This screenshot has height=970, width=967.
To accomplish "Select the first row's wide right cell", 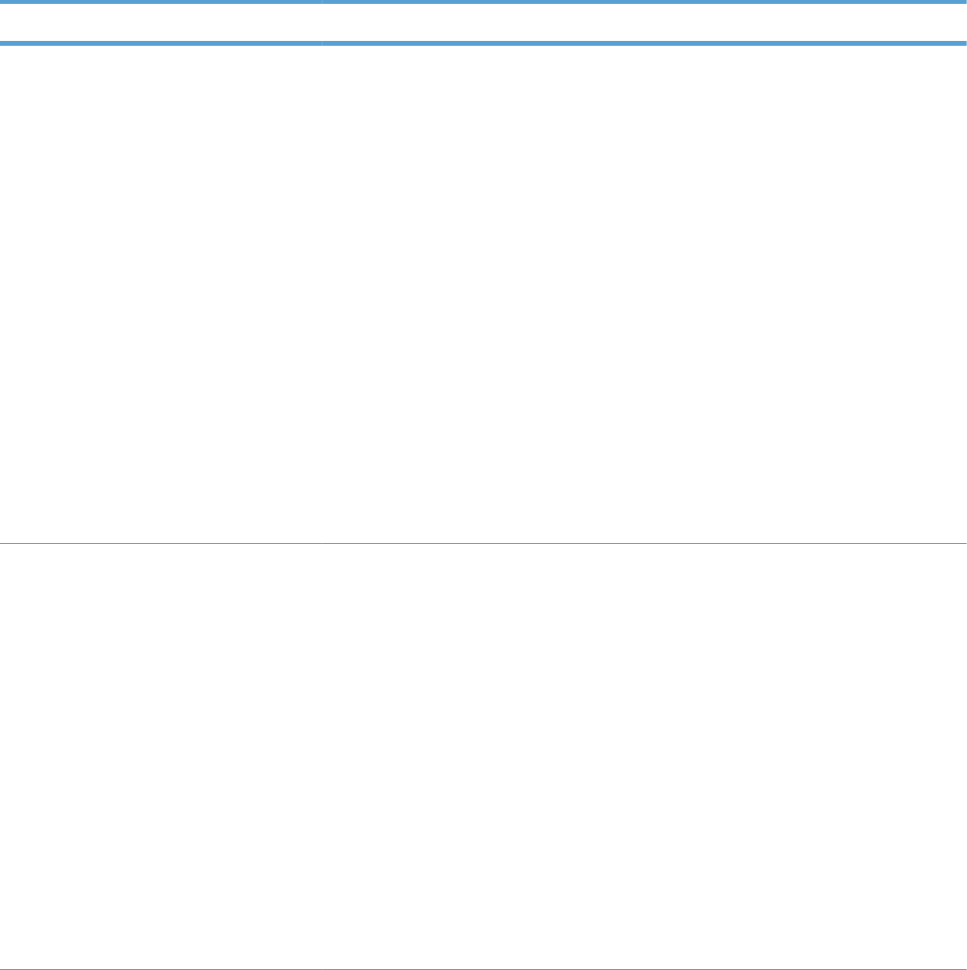I will (643, 293).
